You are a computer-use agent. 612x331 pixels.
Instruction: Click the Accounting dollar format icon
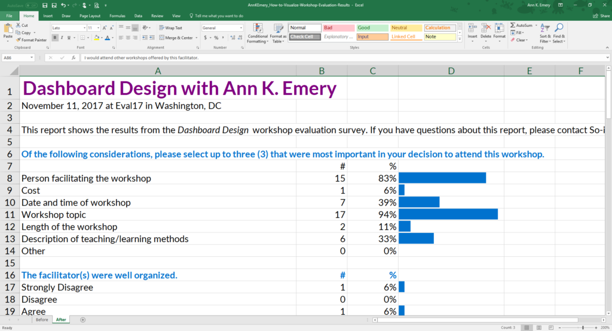[206, 38]
